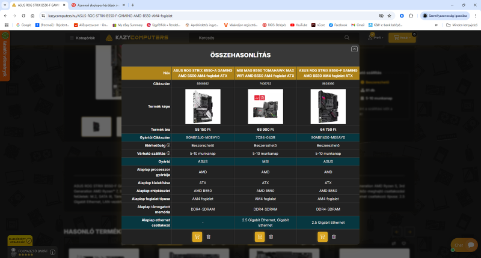Open the apps grid icon in bookmarks bar

[x=7, y=25]
